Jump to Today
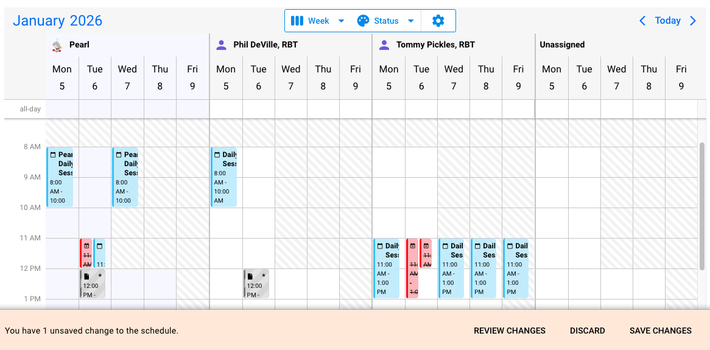 (x=667, y=21)
